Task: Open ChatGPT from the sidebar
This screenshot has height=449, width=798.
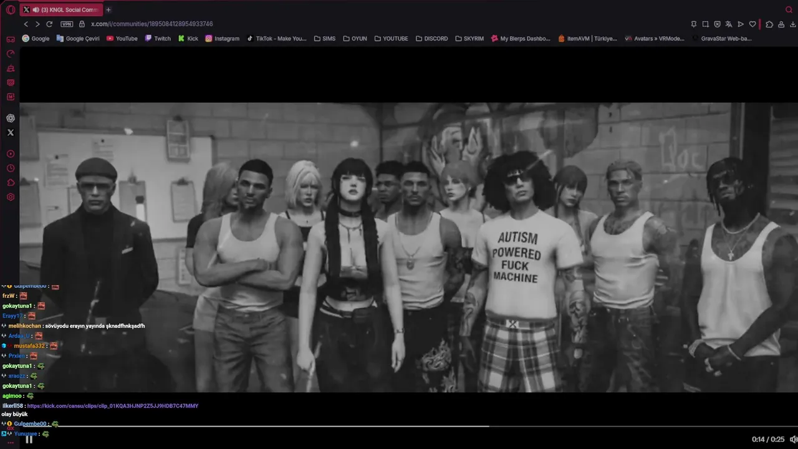Action: tap(11, 118)
